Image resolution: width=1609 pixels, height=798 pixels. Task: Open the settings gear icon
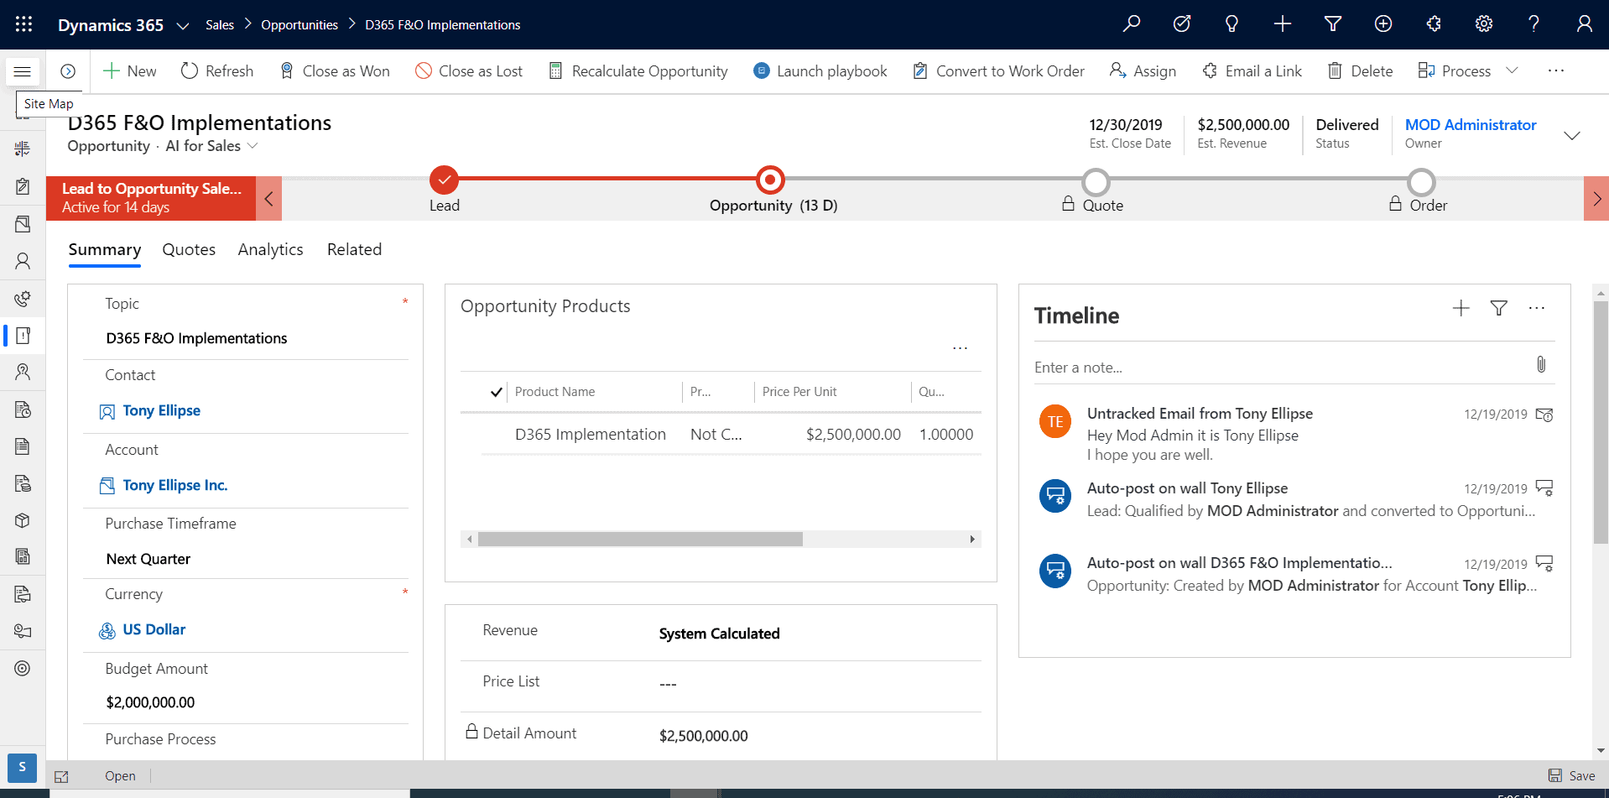coord(1484,23)
